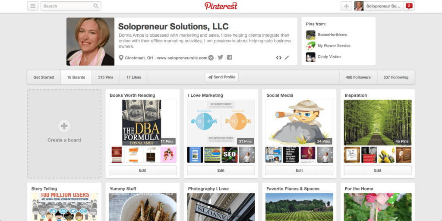Image resolution: width=442 pixels, height=221 pixels.
Task: Open the embed code widget icon
Action: 279,58
